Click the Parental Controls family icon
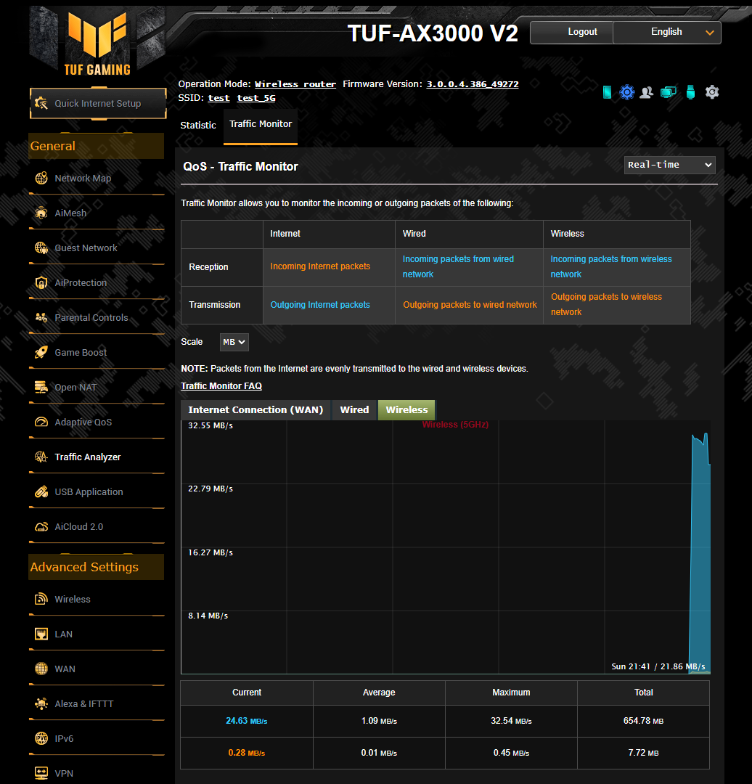The image size is (752, 784). point(41,317)
